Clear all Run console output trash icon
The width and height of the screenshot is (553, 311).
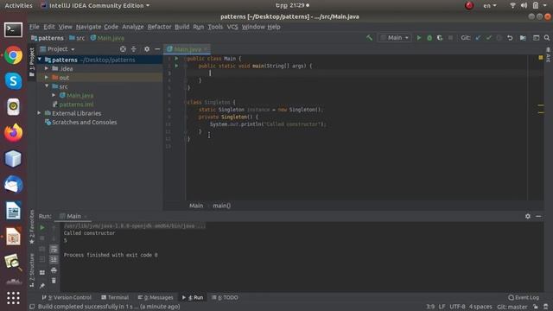coord(54,281)
